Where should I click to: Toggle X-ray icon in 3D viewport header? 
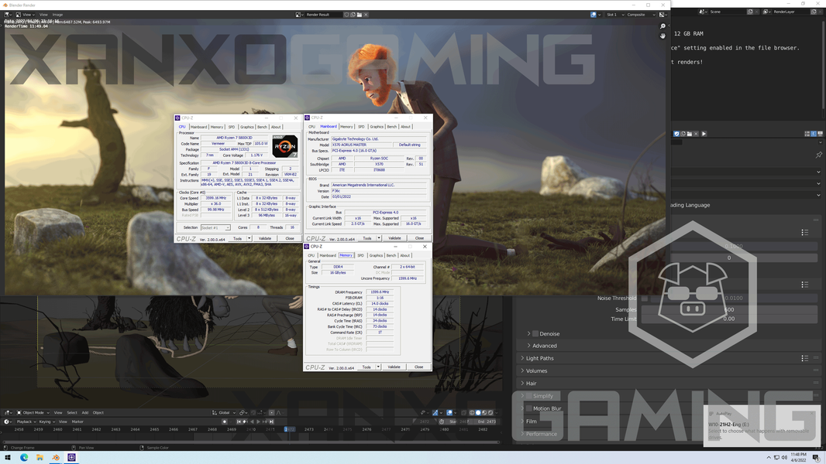pyautogui.click(x=463, y=412)
